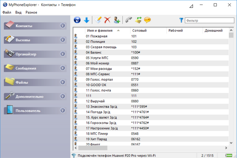Expand the Дополнительно section chevron
The height and width of the screenshot is (158, 237).
pos(63,96)
